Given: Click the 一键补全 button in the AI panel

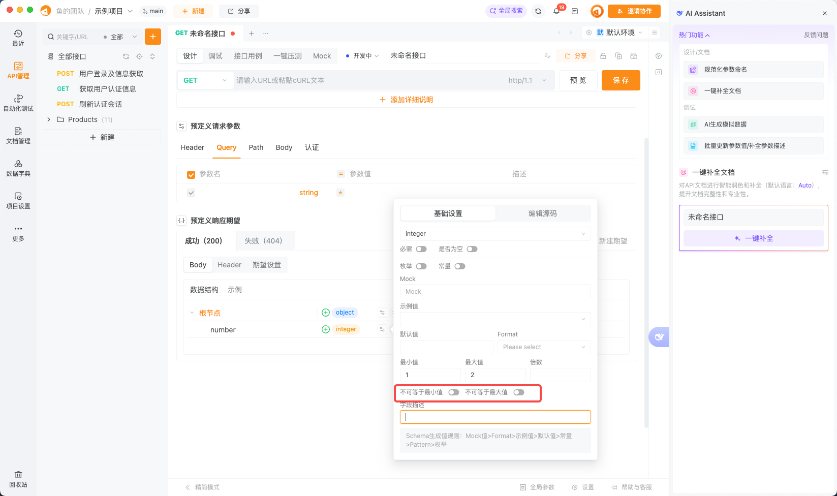Looking at the screenshot, I should [x=753, y=238].
